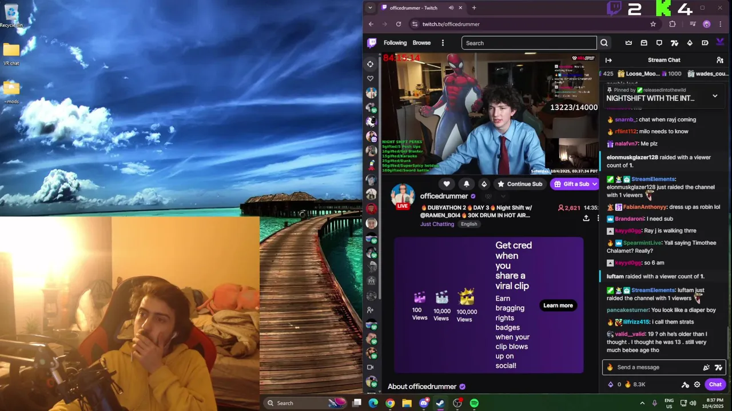732x411 pixels.
Task: Click the Twitch search field
Action: tap(529, 43)
